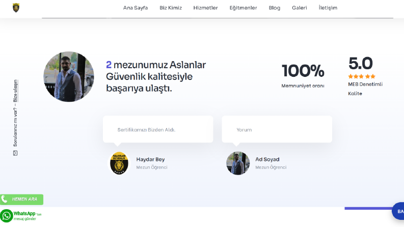Open the Hizmetler menu

click(205, 8)
